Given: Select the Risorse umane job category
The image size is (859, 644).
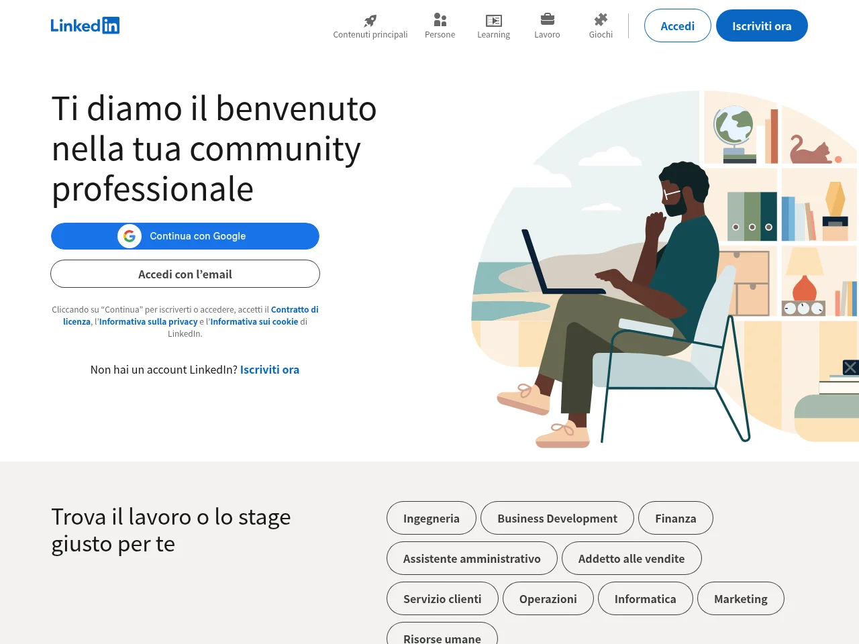Looking at the screenshot, I should pos(442,633).
